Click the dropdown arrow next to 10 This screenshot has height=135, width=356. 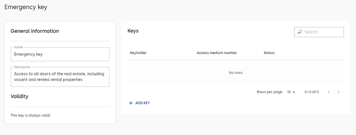294,92
